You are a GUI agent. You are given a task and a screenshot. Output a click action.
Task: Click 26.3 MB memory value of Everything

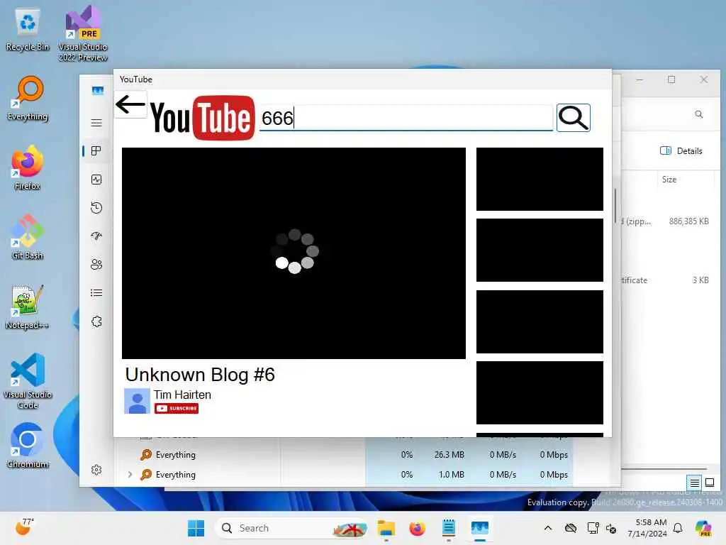click(449, 455)
